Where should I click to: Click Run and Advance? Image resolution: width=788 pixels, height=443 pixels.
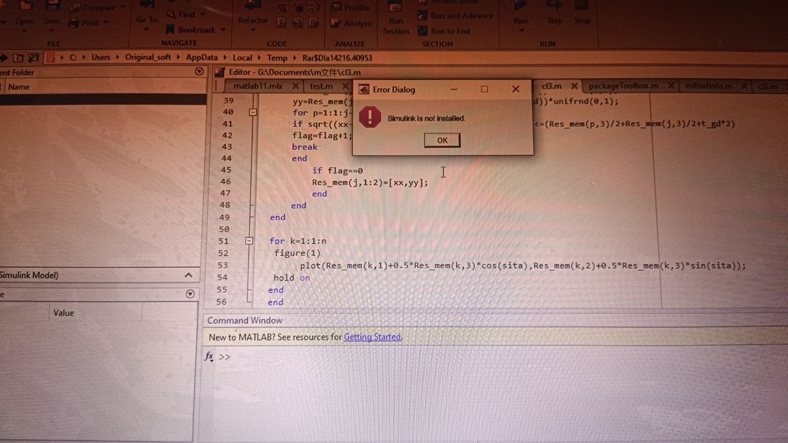[x=456, y=16]
